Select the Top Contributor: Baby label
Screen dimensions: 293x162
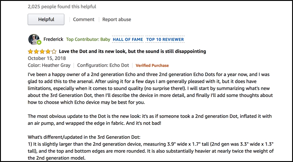pyautogui.click(x=88, y=40)
